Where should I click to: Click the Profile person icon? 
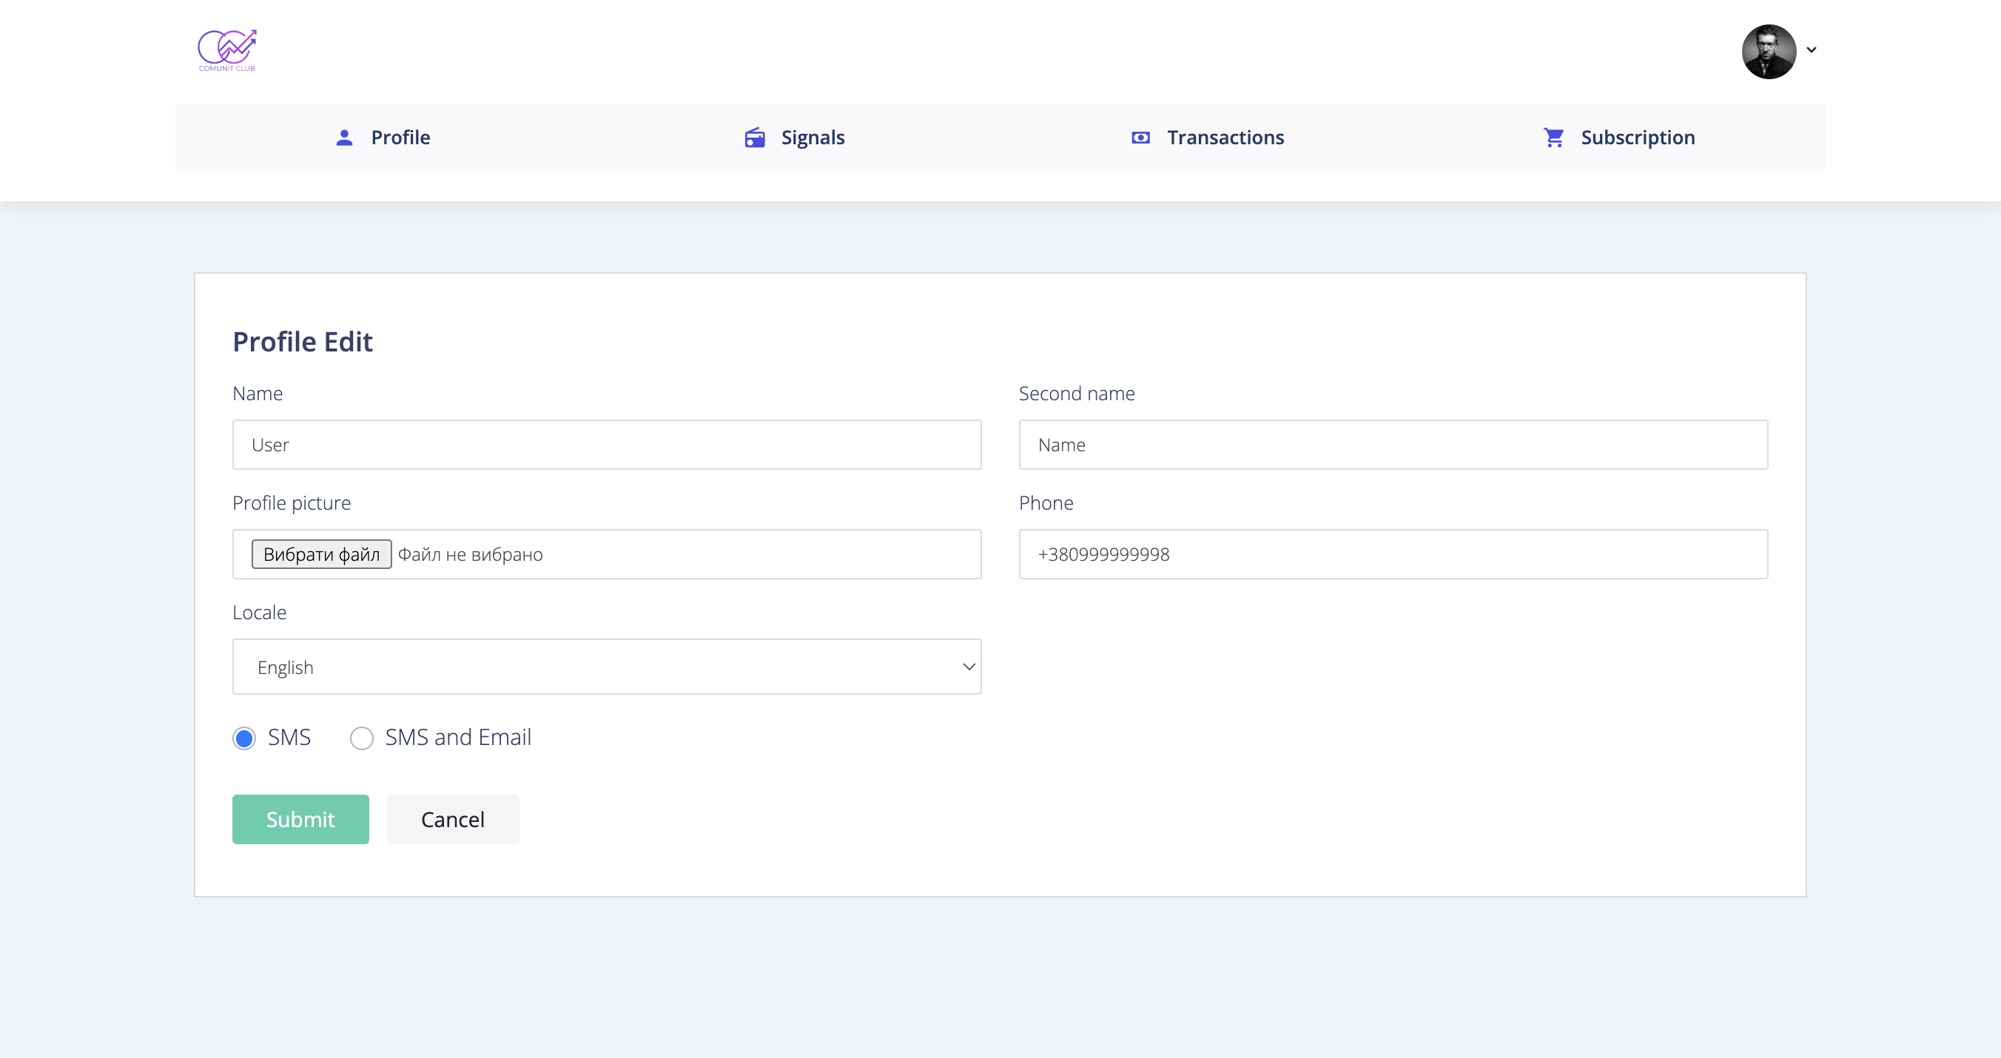pyautogui.click(x=344, y=138)
